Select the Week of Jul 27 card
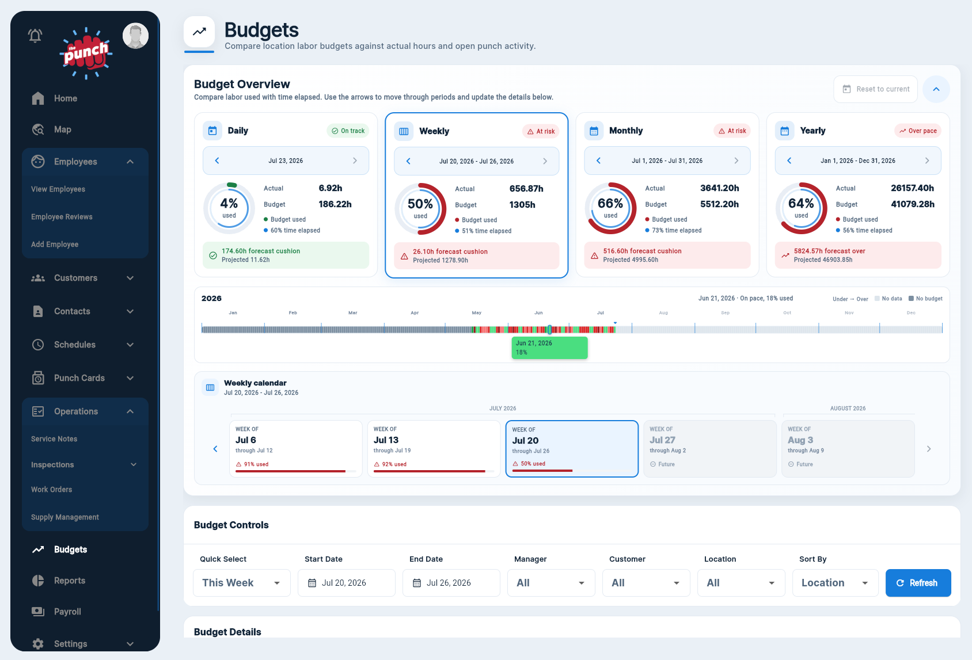Screen dimensions: 972x660 click(x=710, y=449)
